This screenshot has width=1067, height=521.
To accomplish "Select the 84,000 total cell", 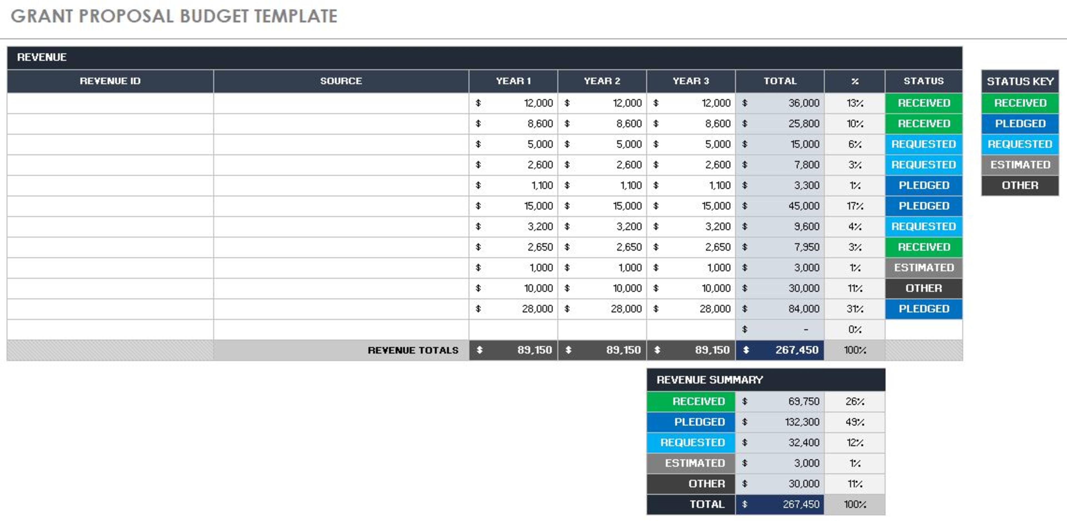I will pos(780,308).
